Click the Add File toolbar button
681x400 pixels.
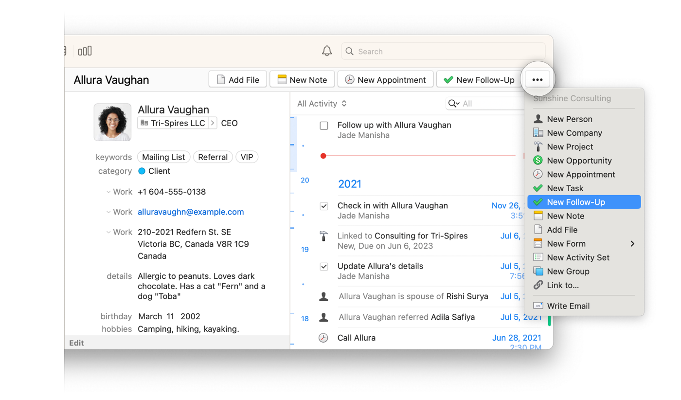pos(238,79)
